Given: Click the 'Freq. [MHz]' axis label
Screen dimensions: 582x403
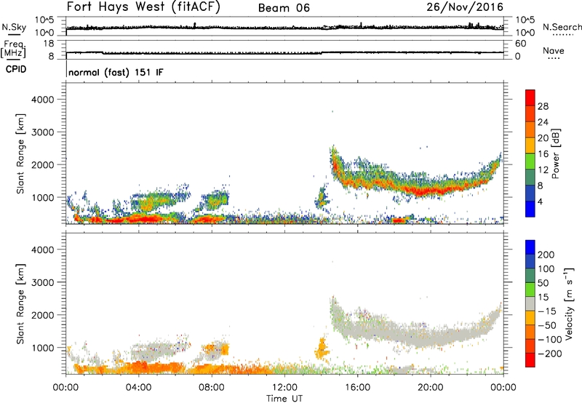Looking at the screenshot, I should click(x=13, y=49).
